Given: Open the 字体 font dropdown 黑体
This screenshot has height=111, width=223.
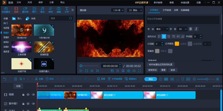Looking at the screenshot, I should (162, 29).
